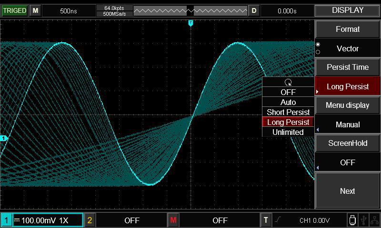Click the network status icon
The width and height of the screenshot is (381, 228).
(x=374, y=220)
